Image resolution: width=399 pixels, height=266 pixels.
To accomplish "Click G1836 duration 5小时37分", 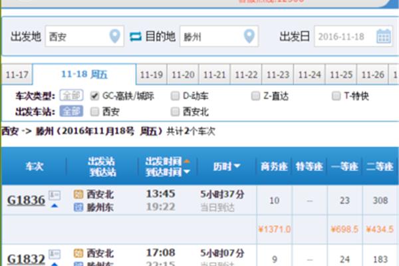I will (x=222, y=194).
